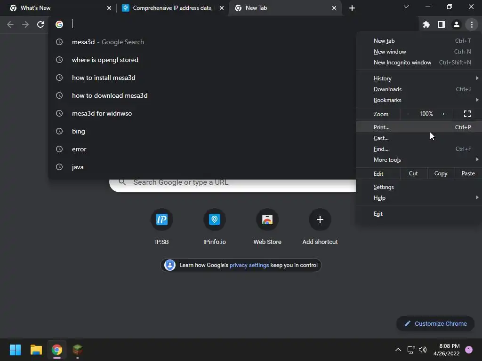
Task: Open the tab search chevron
Action: [406, 7]
